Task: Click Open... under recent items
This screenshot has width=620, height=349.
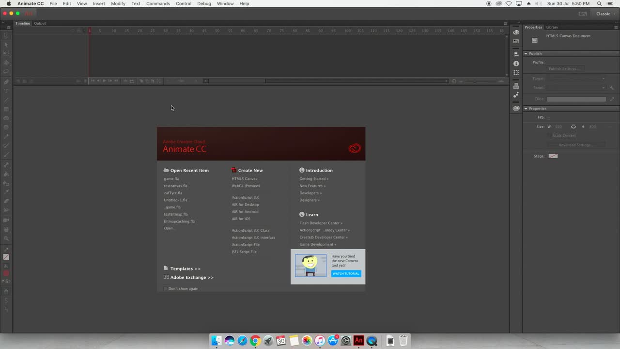Action: (169, 228)
